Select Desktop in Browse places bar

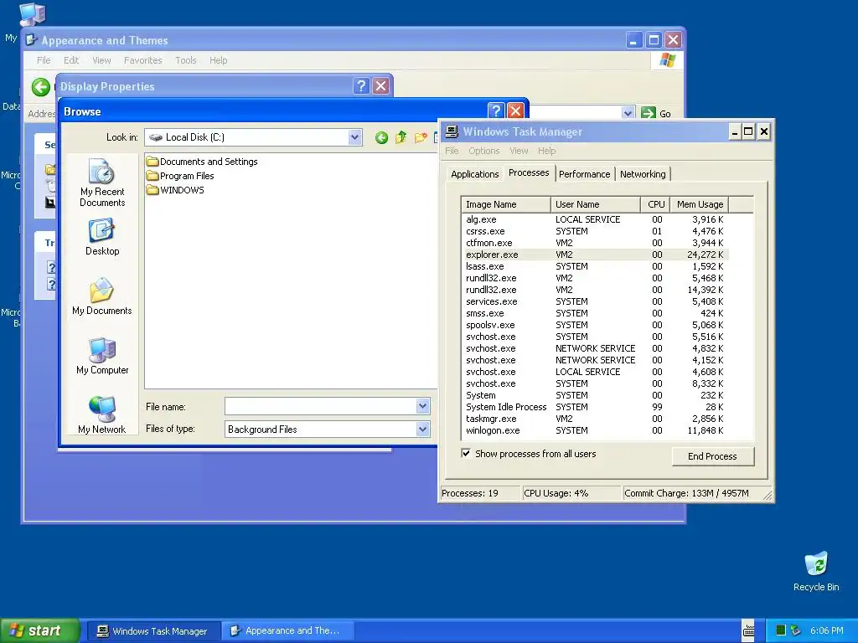tap(101, 237)
